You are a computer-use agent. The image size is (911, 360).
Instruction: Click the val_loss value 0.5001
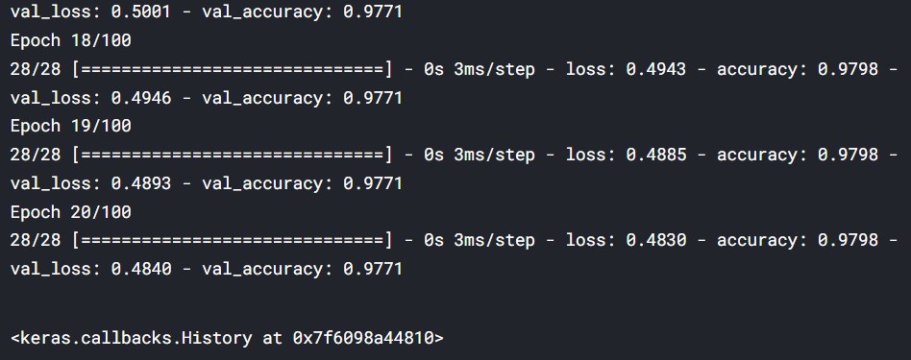point(140,12)
